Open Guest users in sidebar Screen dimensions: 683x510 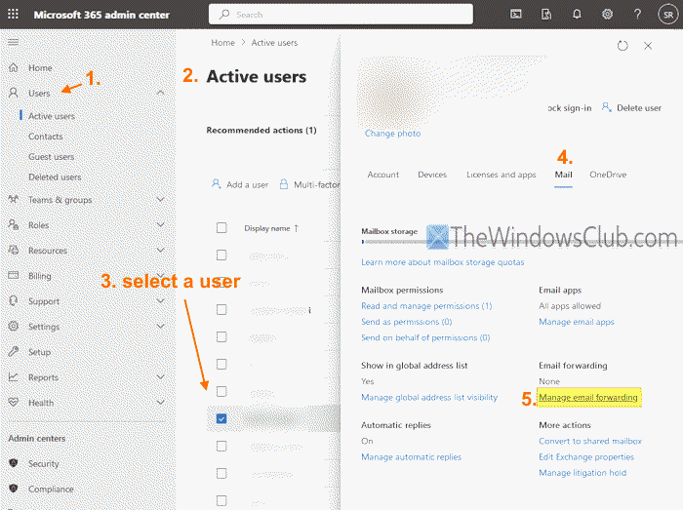[51, 157]
